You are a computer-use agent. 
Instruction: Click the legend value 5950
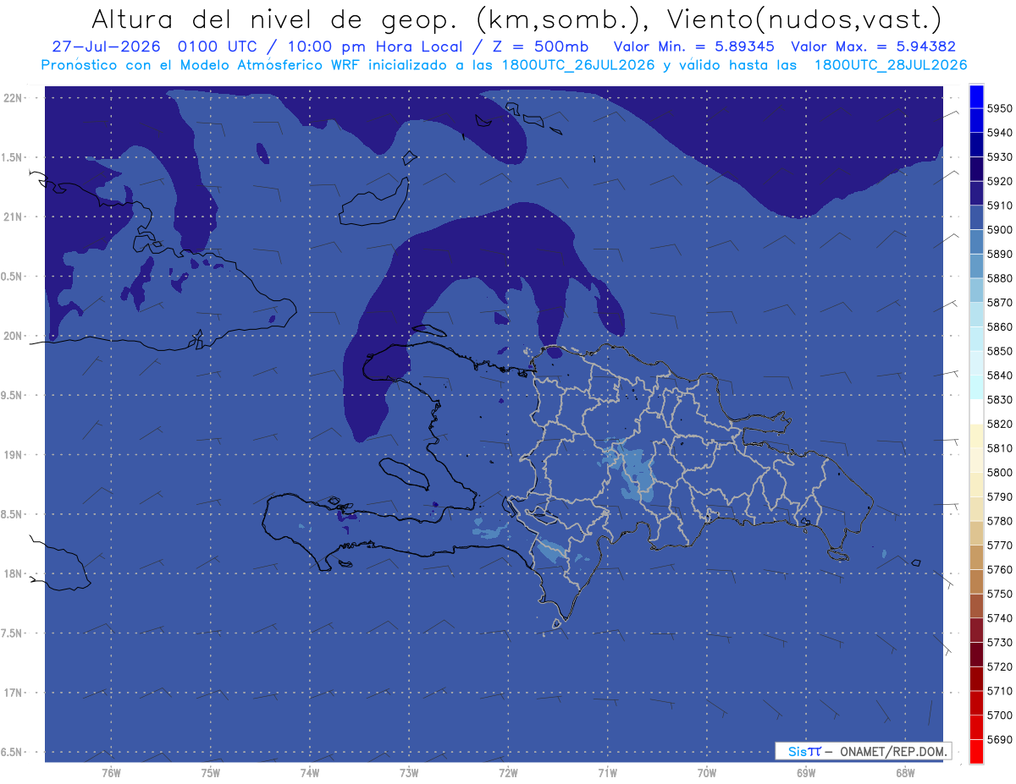click(x=1000, y=108)
